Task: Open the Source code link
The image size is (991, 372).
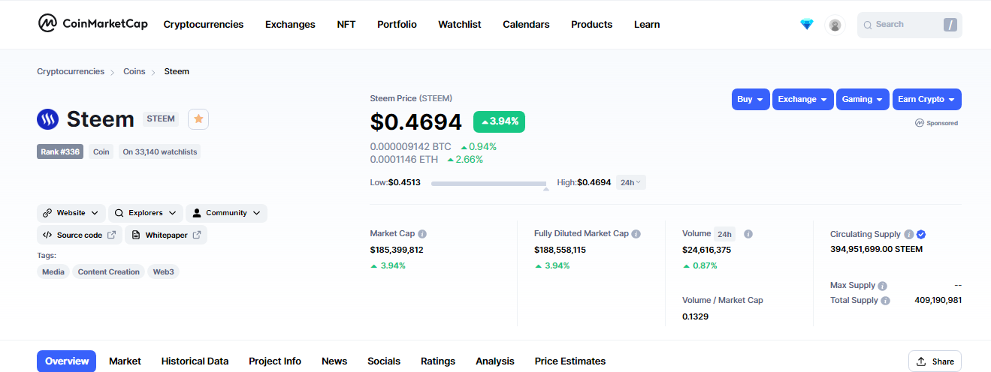Action: tap(80, 235)
